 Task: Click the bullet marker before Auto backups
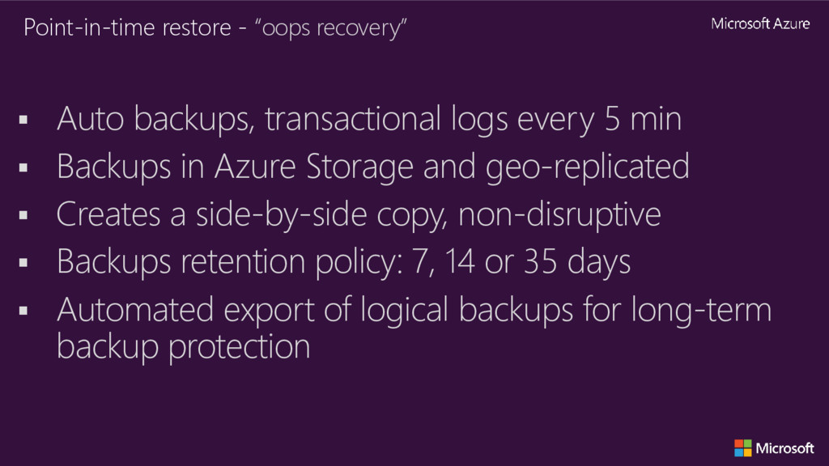(x=23, y=120)
